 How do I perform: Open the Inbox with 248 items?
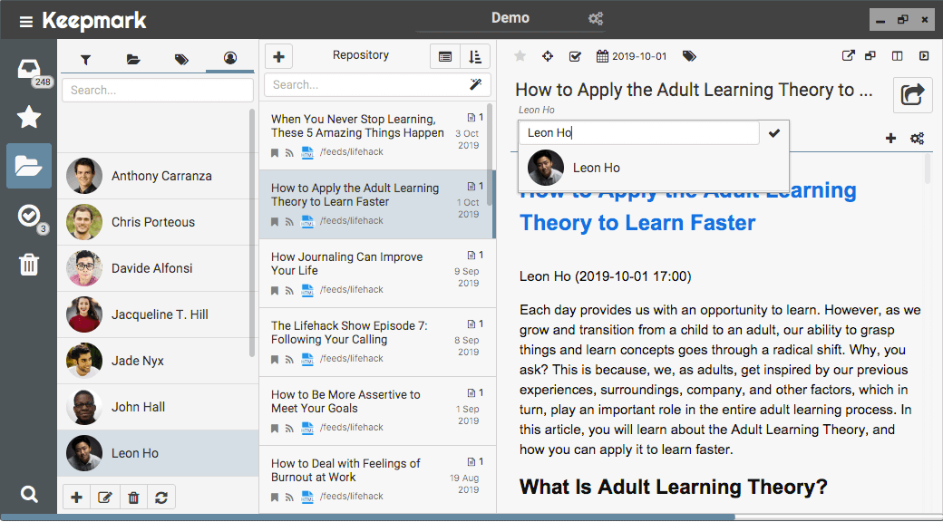click(x=29, y=70)
